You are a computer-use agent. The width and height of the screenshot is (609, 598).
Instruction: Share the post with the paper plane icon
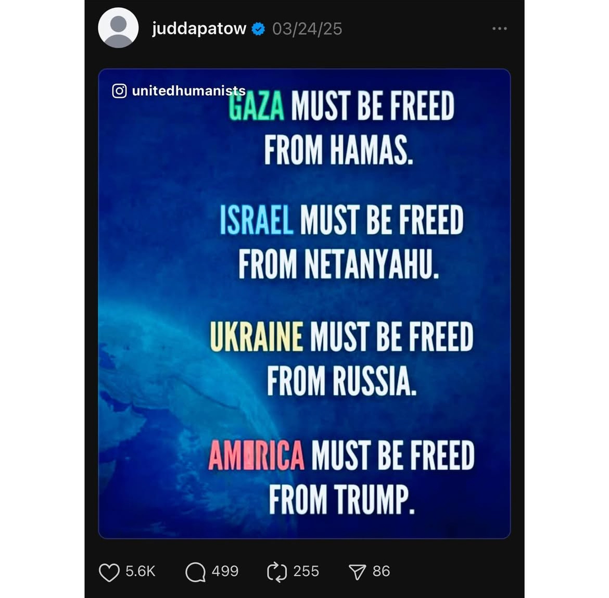coord(357,572)
